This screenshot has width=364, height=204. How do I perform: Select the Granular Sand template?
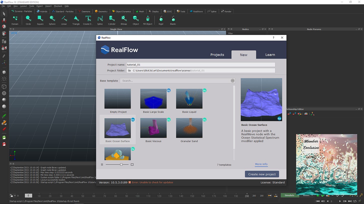[x=189, y=130]
